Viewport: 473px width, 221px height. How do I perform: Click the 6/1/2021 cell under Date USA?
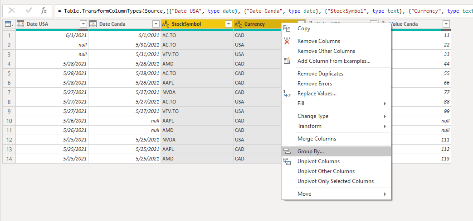[x=52, y=36]
